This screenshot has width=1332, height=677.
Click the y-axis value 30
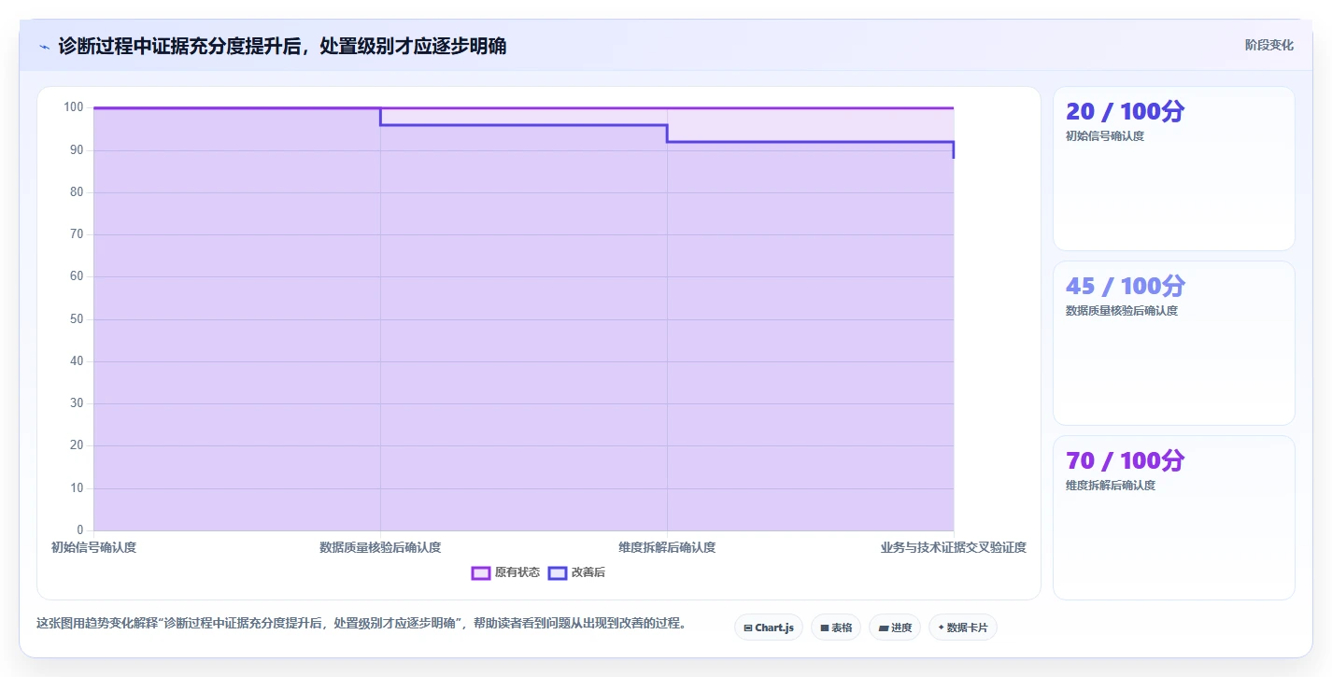(78, 403)
